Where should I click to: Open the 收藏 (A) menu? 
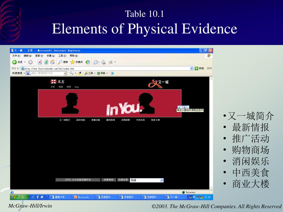tap(51, 56)
